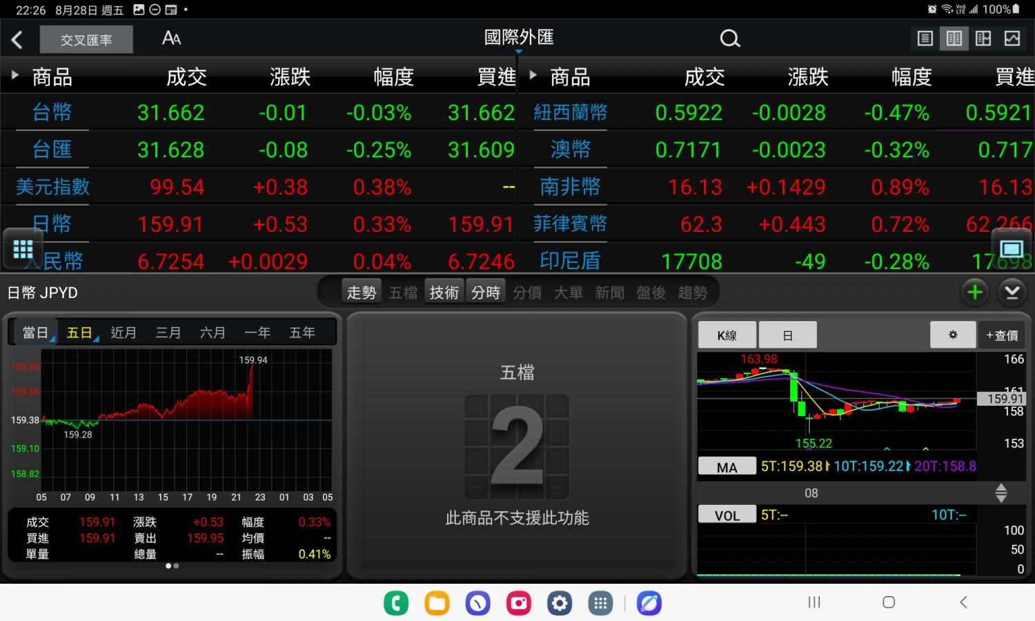1035x621 pixels.
Task: Select the 一年 time range tab
Action: tap(257, 333)
